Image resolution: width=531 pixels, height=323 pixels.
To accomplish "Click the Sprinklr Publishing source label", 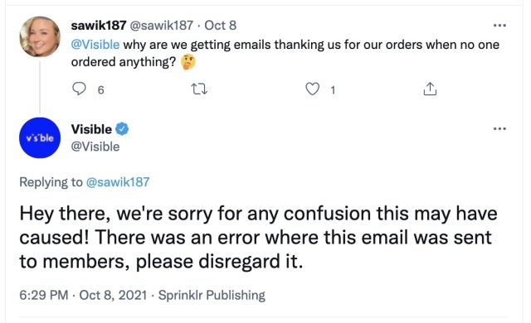I will tap(212, 295).
